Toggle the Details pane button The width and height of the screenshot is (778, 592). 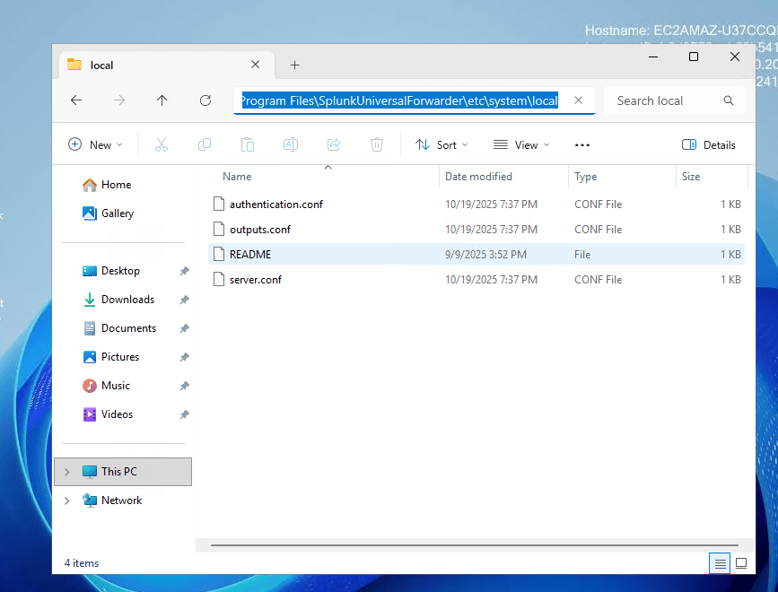tap(708, 144)
